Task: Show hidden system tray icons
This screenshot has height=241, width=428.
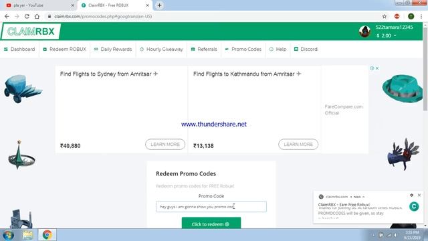Action: click(373, 235)
